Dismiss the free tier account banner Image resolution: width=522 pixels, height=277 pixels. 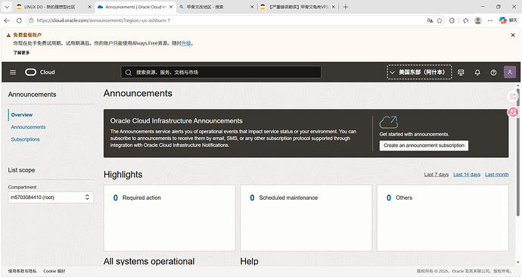click(x=513, y=35)
